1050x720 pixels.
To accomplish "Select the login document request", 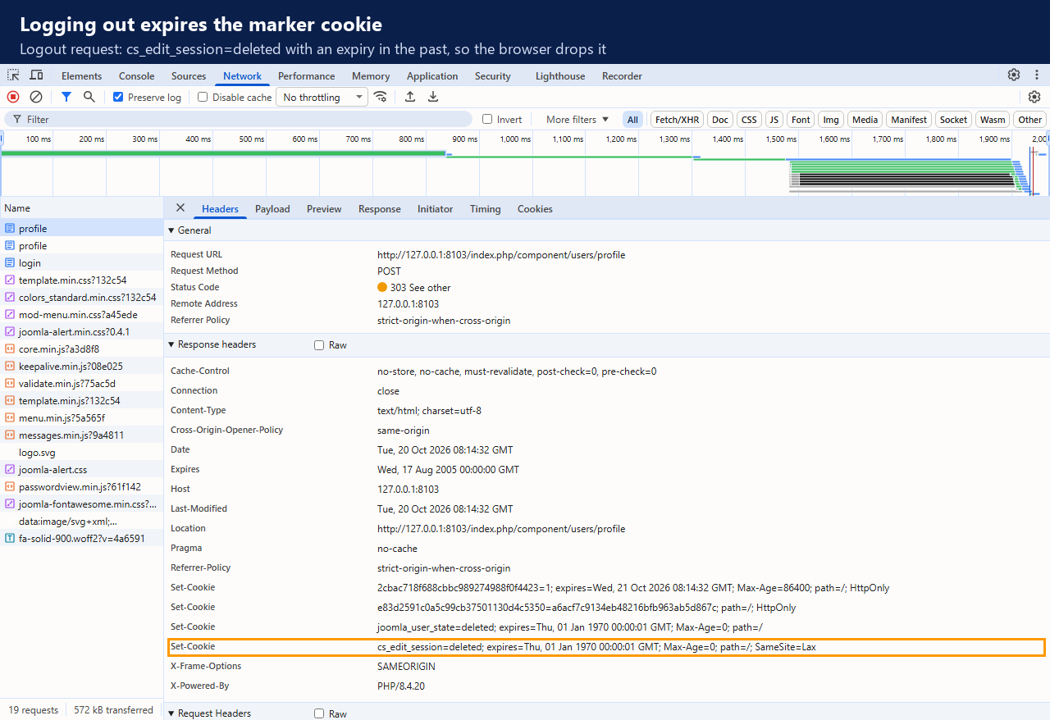I will point(82,263).
